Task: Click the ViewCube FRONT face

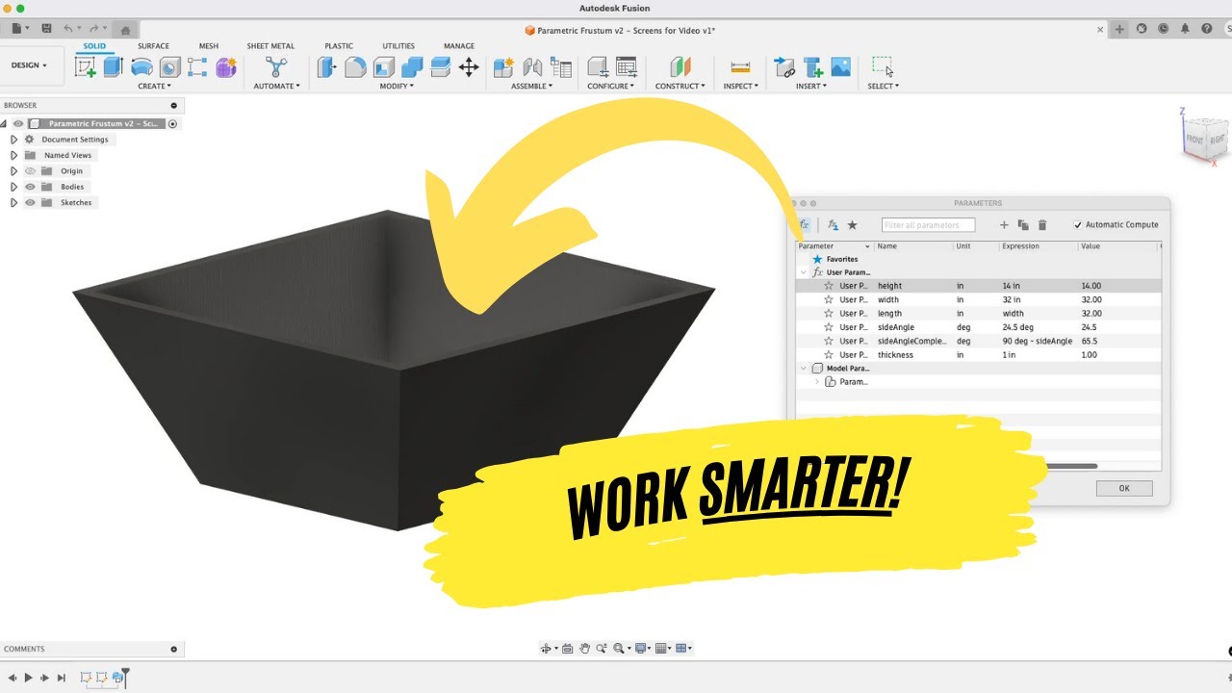Action: pyautogui.click(x=1193, y=140)
